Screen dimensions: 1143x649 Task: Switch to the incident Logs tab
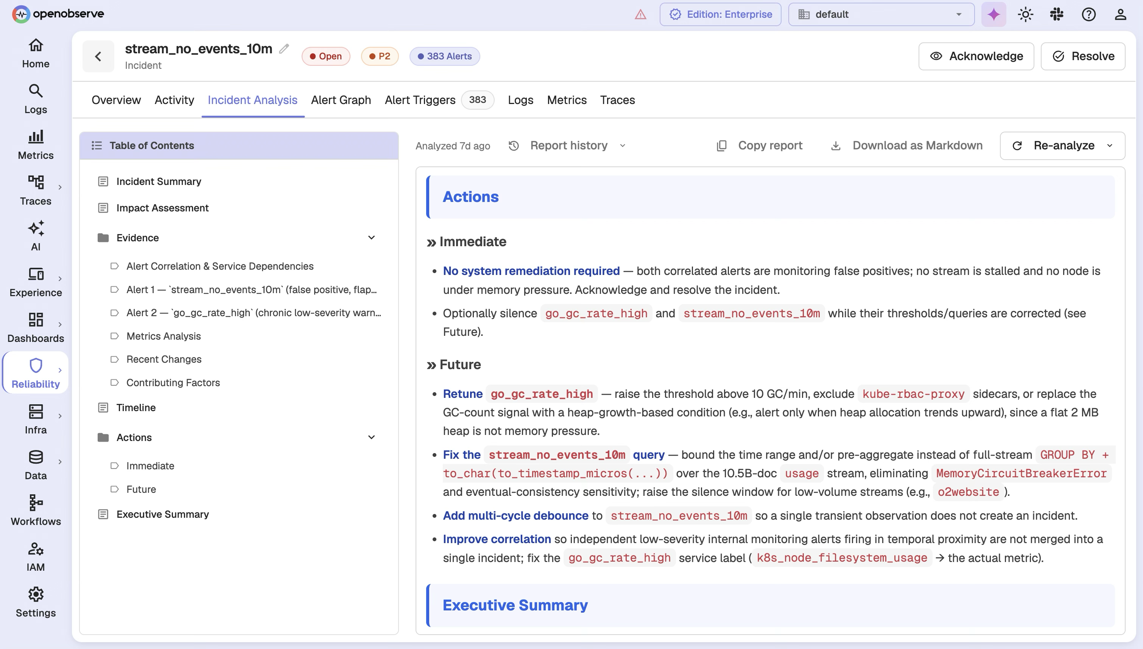(x=520, y=100)
